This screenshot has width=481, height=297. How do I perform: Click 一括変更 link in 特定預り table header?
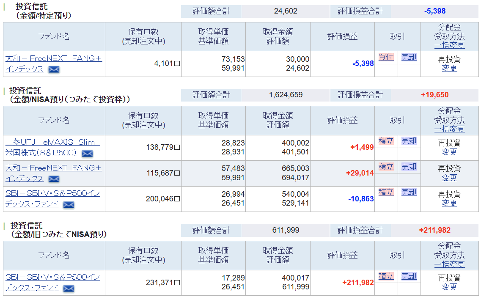point(449,45)
